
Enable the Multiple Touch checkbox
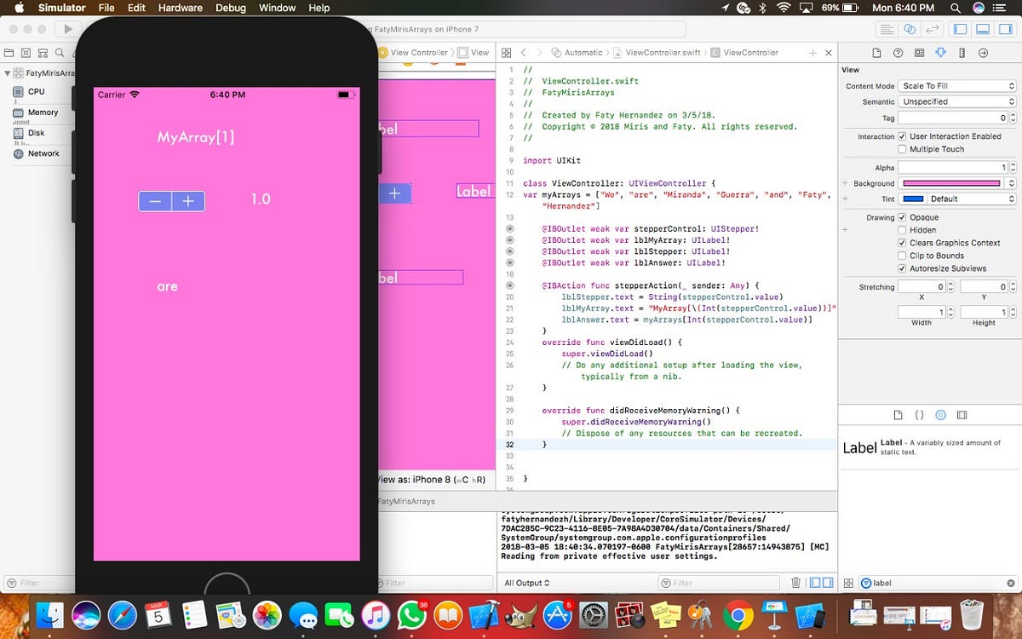pyautogui.click(x=902, y=149)
